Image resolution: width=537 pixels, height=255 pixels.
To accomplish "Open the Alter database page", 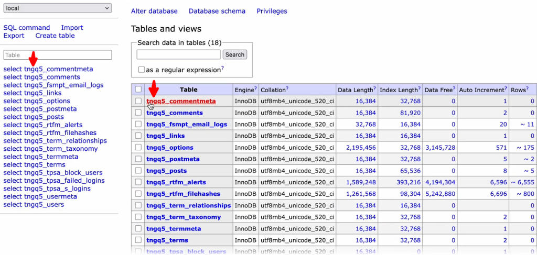I will click(154, 11).
